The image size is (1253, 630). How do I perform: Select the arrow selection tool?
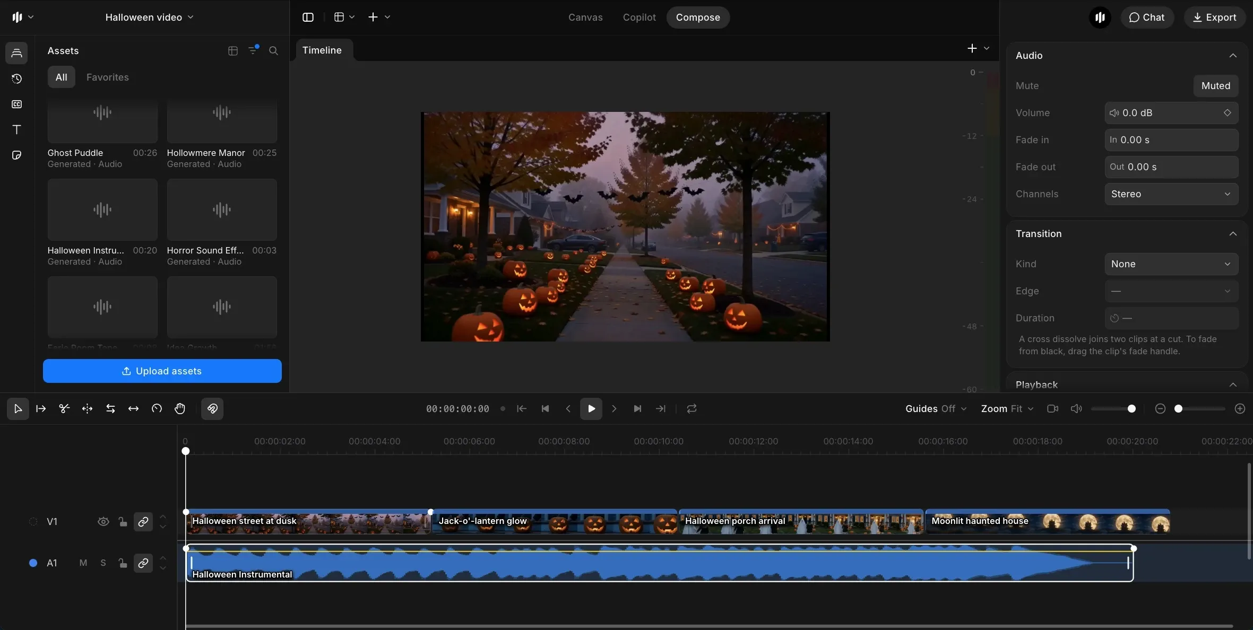[x=18, y=408]
